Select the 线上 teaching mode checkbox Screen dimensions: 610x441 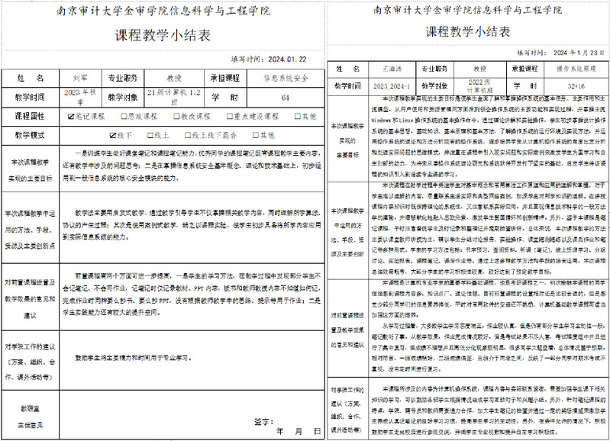[x=147, y=135]
